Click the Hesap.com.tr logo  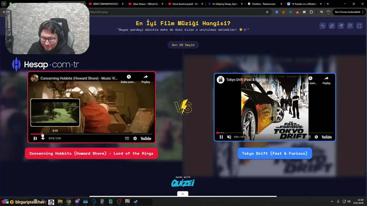[x=45, y=64]
